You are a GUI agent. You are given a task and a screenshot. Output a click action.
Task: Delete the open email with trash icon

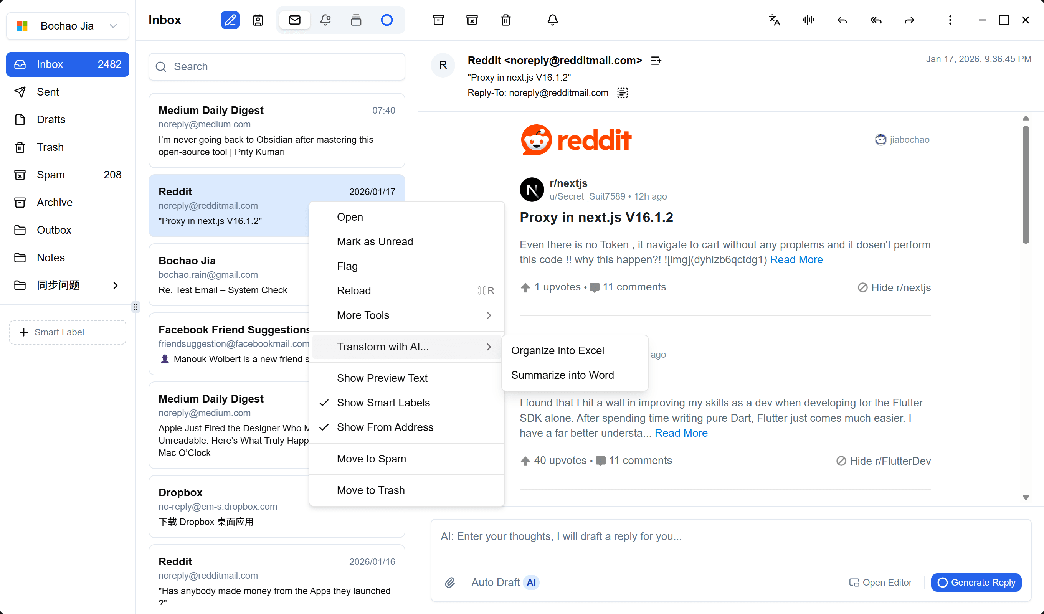(505, 20)
